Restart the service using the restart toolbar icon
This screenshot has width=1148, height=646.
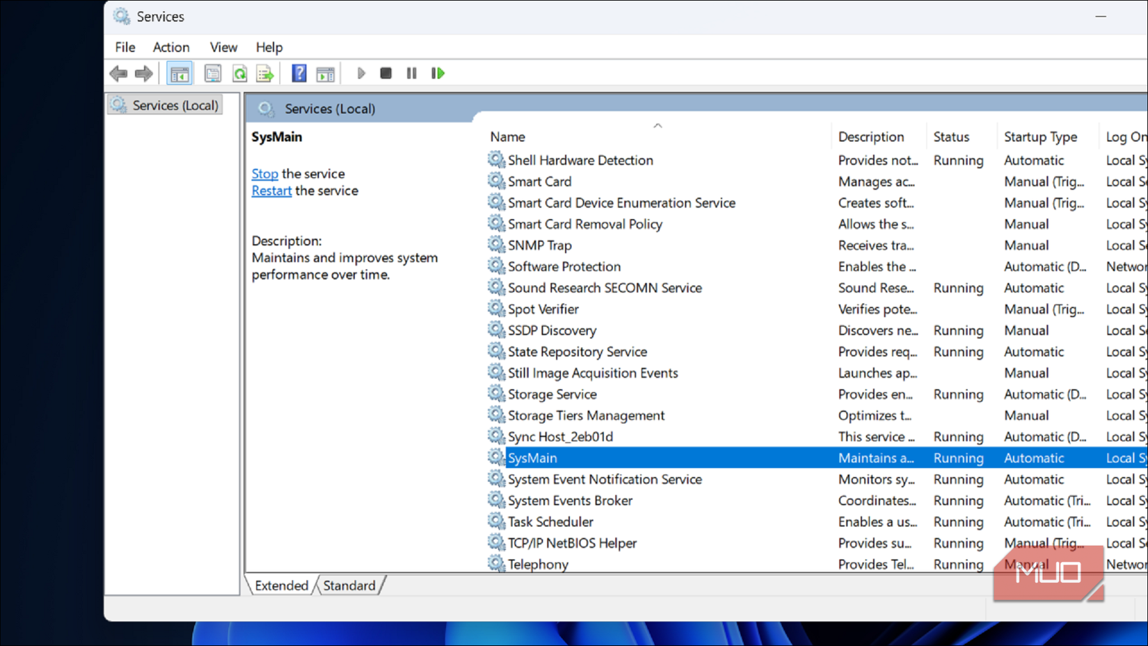point(438,73)
